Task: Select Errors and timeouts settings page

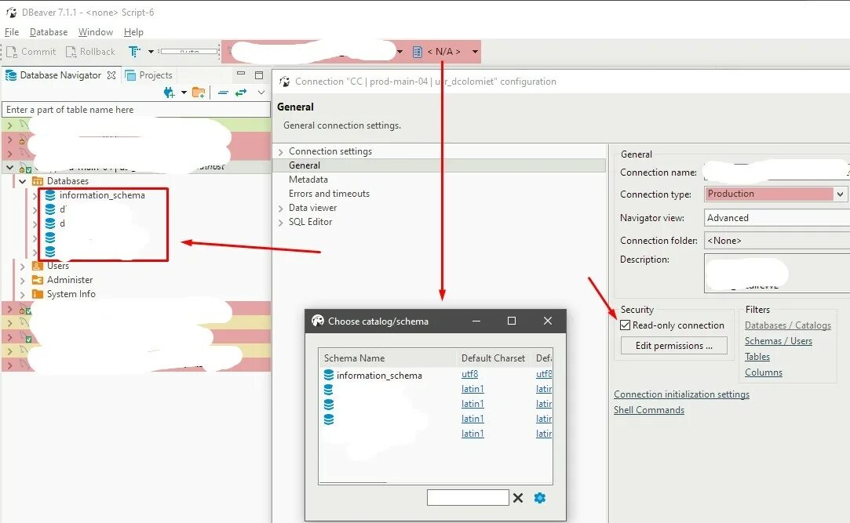Action: click(x=329, y=193)
